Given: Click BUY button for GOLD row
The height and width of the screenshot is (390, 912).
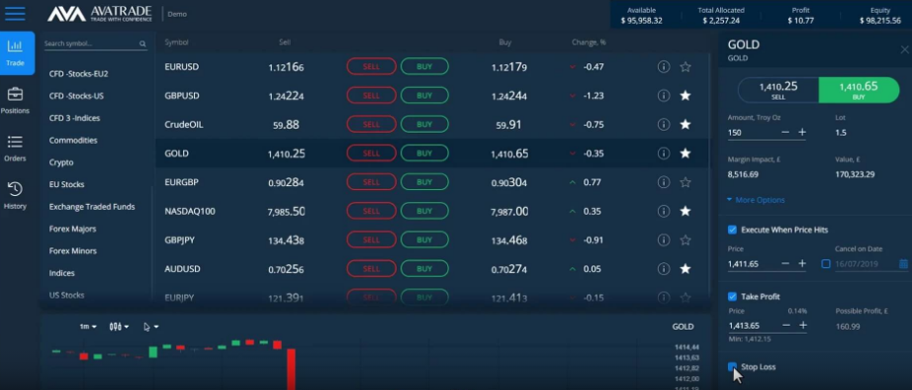Looking at the screenshot, I should pos(424,153).
